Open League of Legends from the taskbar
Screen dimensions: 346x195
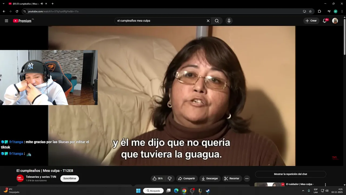point(200,191)
